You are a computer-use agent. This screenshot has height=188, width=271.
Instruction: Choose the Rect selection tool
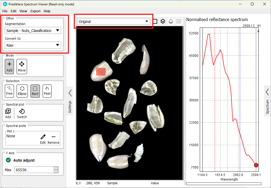click(x=35, y=91)
